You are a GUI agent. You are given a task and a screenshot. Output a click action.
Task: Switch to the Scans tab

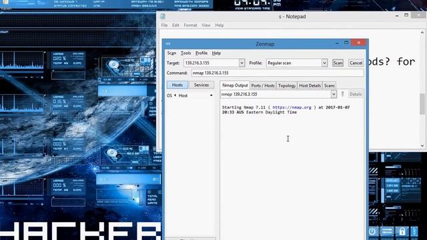pyautogui.click(x=329, y=85)
